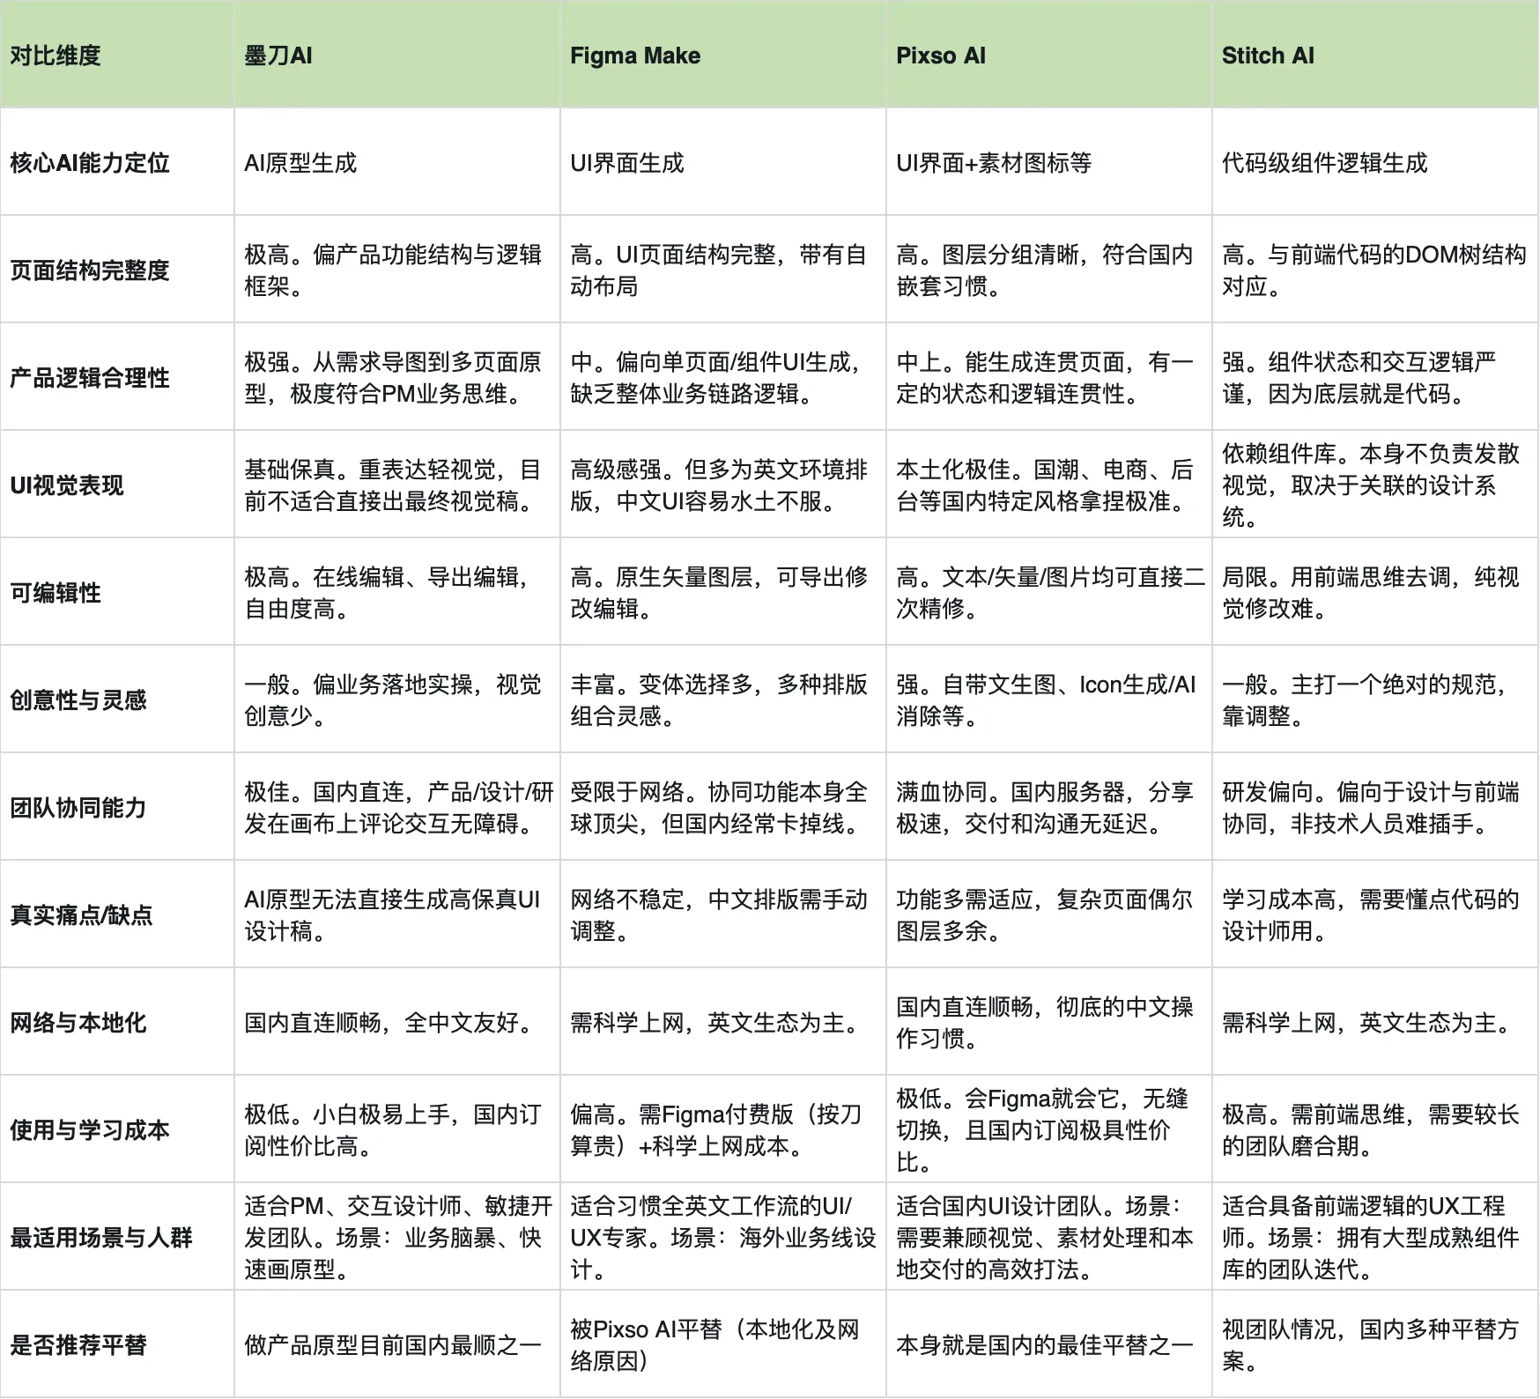Click cell 高。UI页面结构完整，带有自动布局

723,270
